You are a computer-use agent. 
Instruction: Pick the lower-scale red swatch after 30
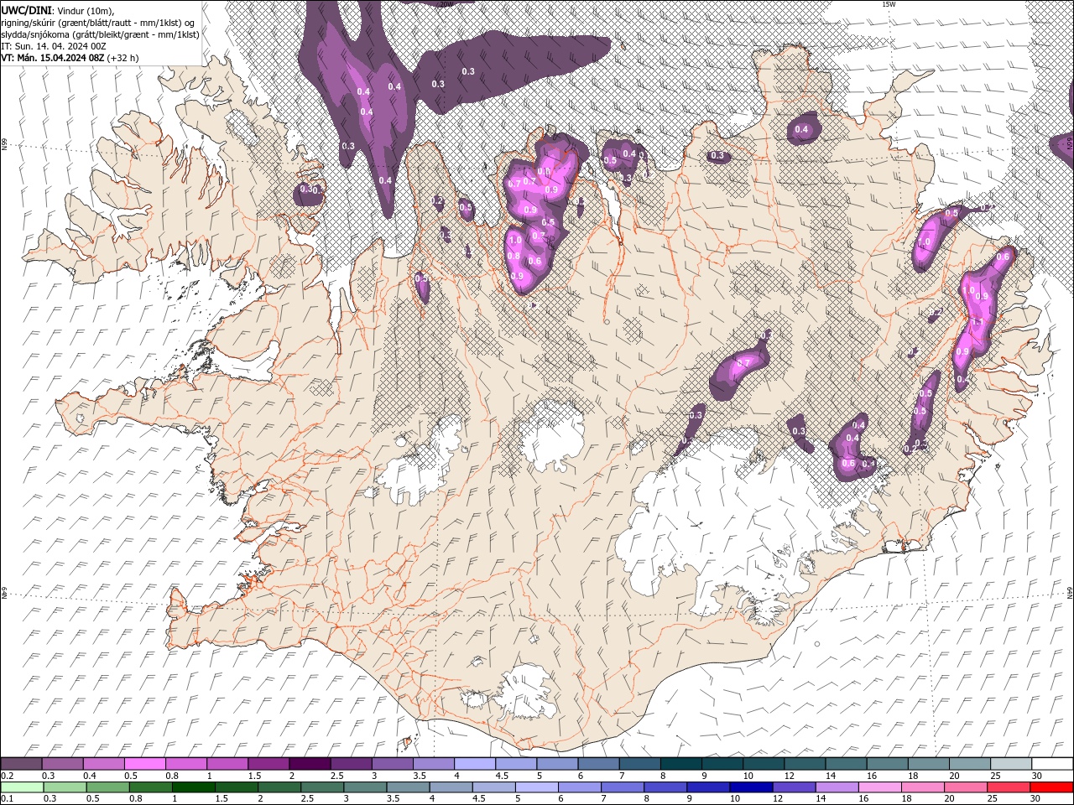(x=1051, y=787)
